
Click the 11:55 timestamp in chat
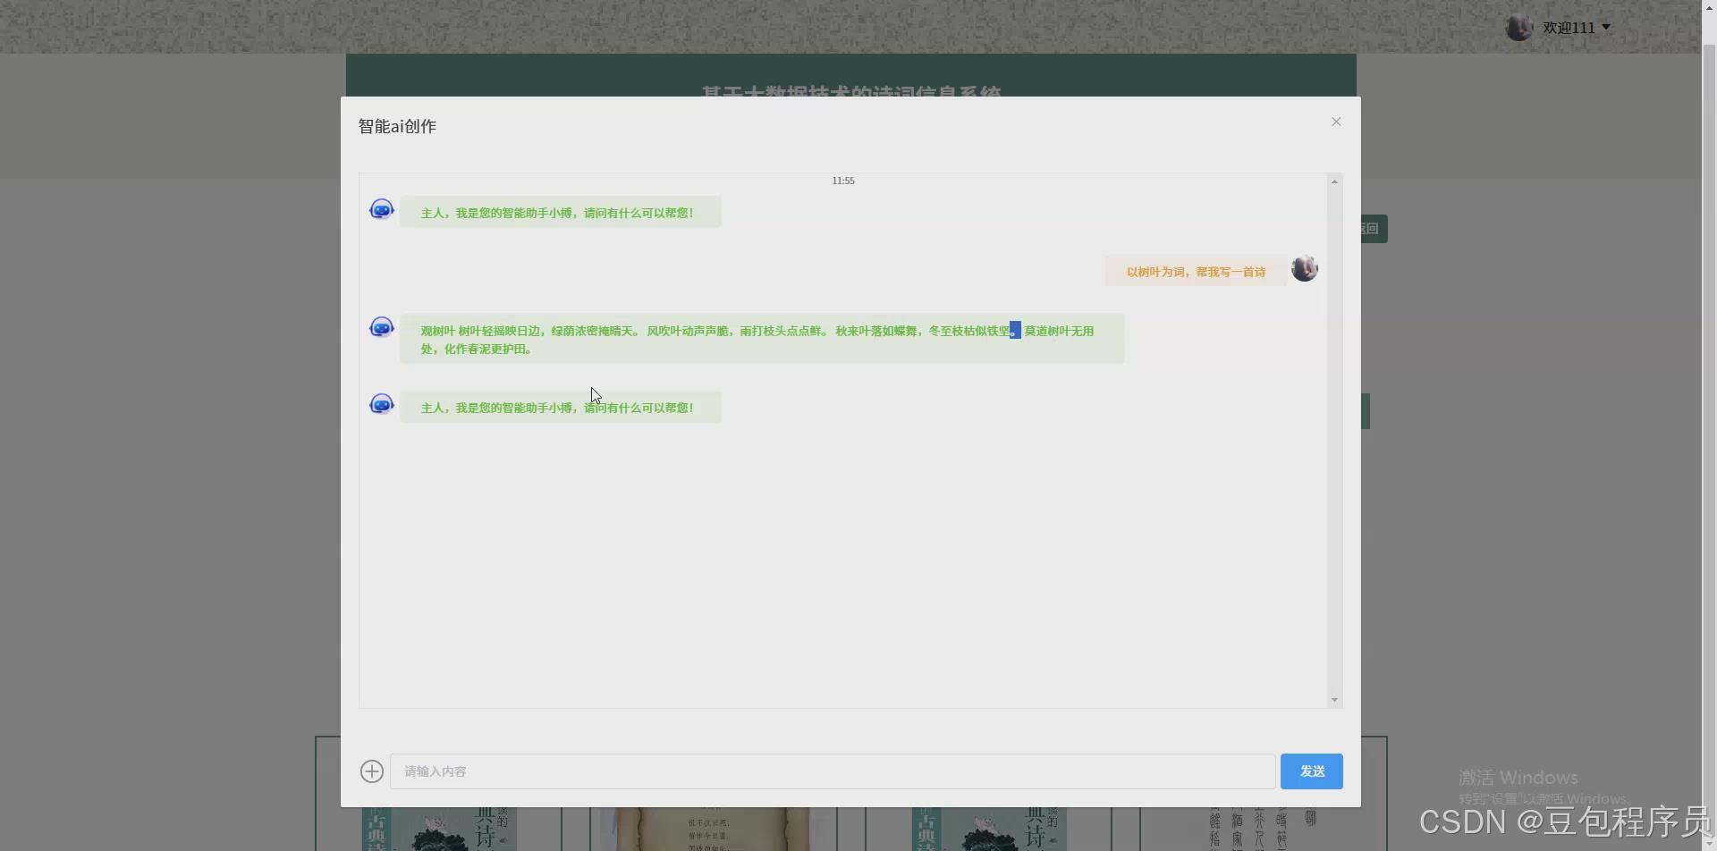point(843,181)
